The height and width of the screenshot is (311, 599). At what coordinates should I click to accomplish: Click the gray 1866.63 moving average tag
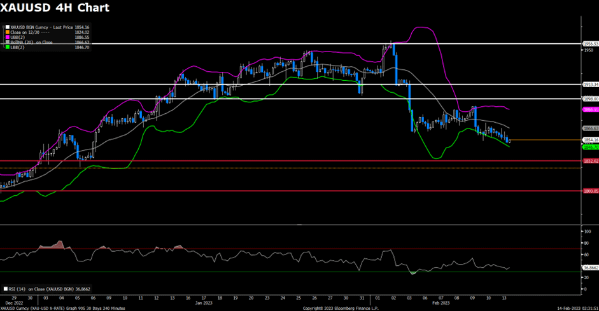point(590,128)
